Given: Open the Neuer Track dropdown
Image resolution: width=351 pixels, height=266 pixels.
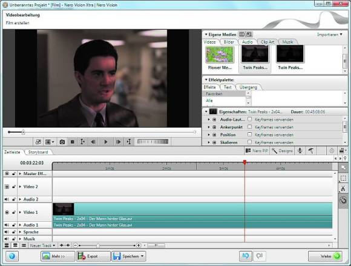Looking at the screenshot, I should 42,245.
